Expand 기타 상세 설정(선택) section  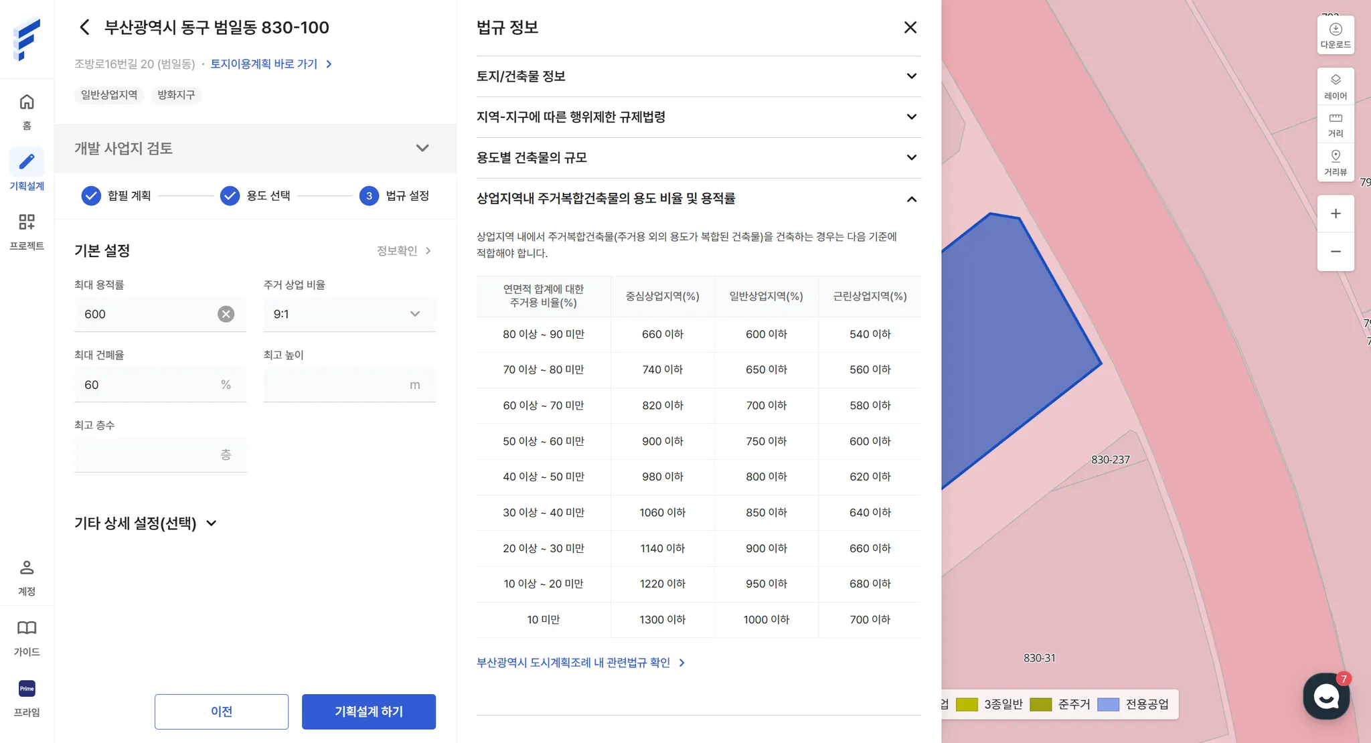click(x=146, y=523)
